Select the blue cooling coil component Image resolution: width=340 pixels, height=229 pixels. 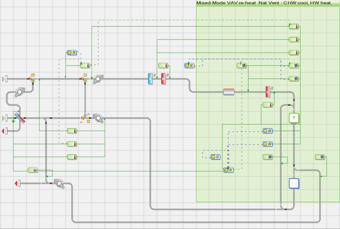point(151,79)
